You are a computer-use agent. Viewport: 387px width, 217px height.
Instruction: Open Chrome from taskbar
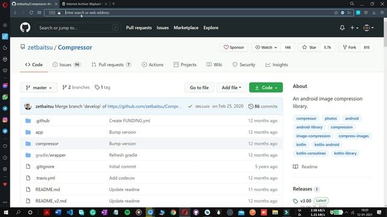[x=174, y=212]
